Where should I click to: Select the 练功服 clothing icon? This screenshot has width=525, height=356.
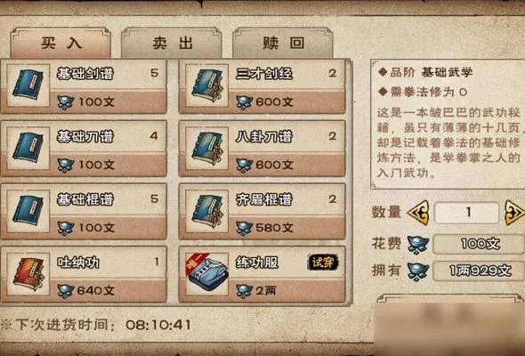207,274
